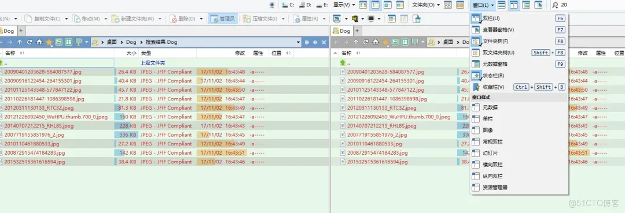The image size is (625, 213).
Task: Choose the 单栏 single pane style
Action: pos(519,119)
